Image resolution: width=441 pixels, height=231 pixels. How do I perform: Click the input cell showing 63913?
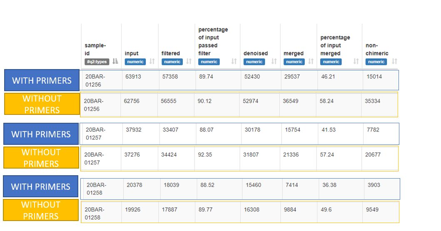134,77
